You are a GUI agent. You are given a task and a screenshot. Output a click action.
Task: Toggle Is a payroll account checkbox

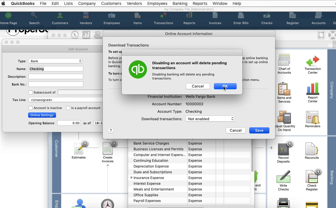(68, 108)
